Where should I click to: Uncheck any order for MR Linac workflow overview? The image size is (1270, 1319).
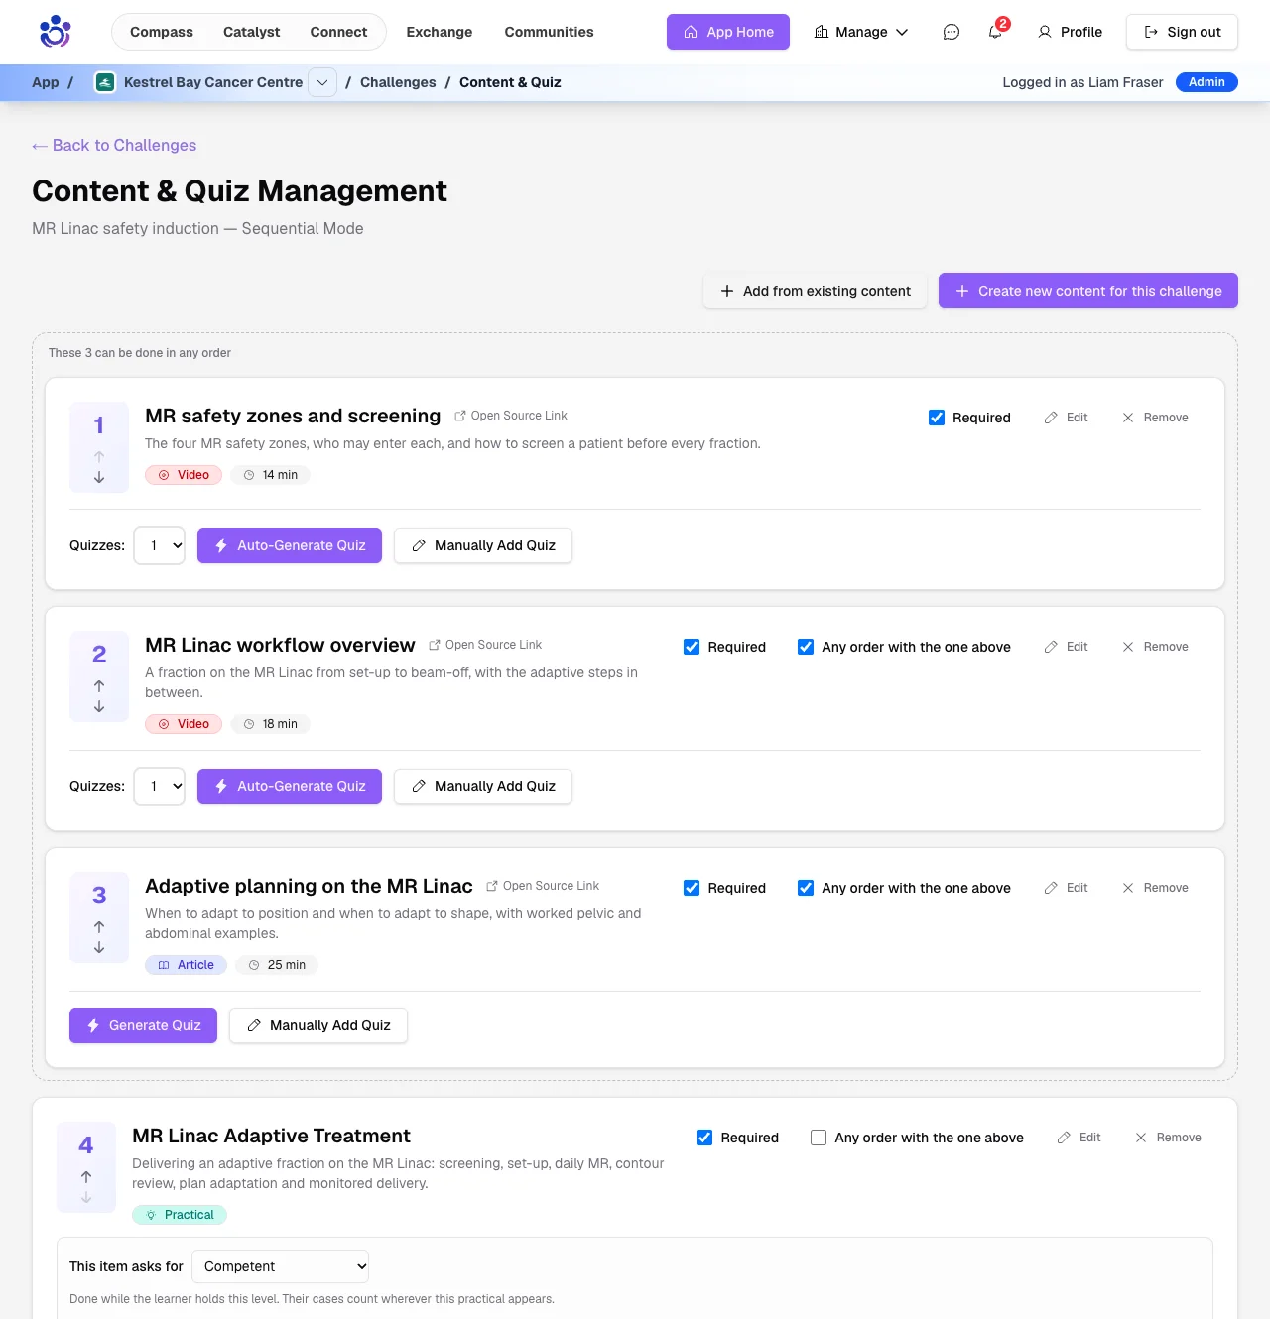pos(806,647)
